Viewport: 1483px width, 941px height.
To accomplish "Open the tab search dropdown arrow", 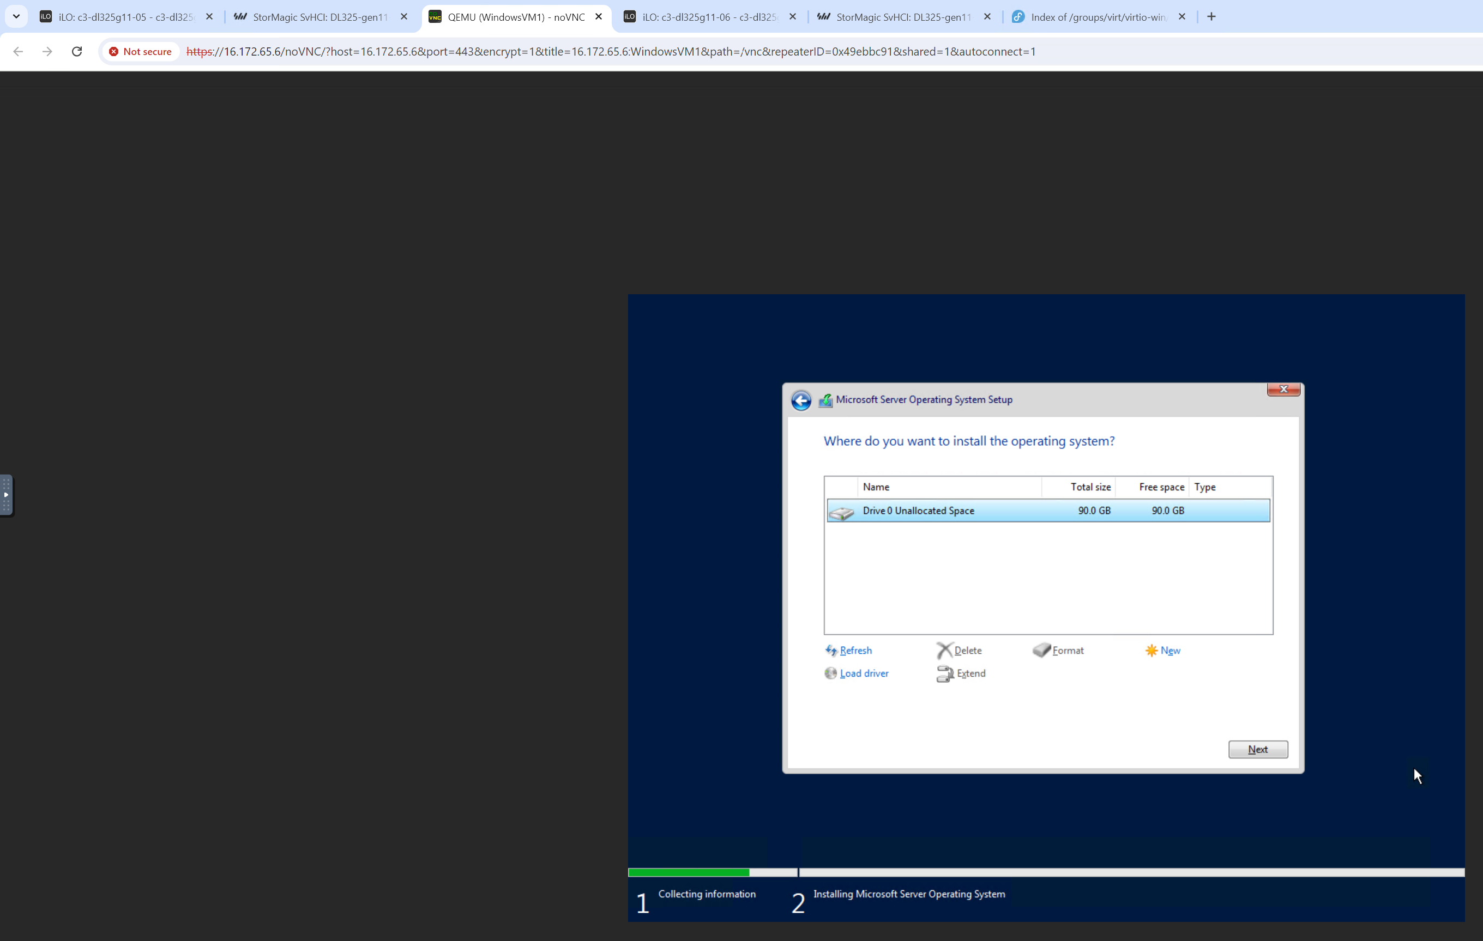I will point(16,16).
